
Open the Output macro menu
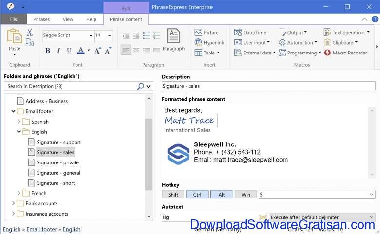[x=293, y=32]
